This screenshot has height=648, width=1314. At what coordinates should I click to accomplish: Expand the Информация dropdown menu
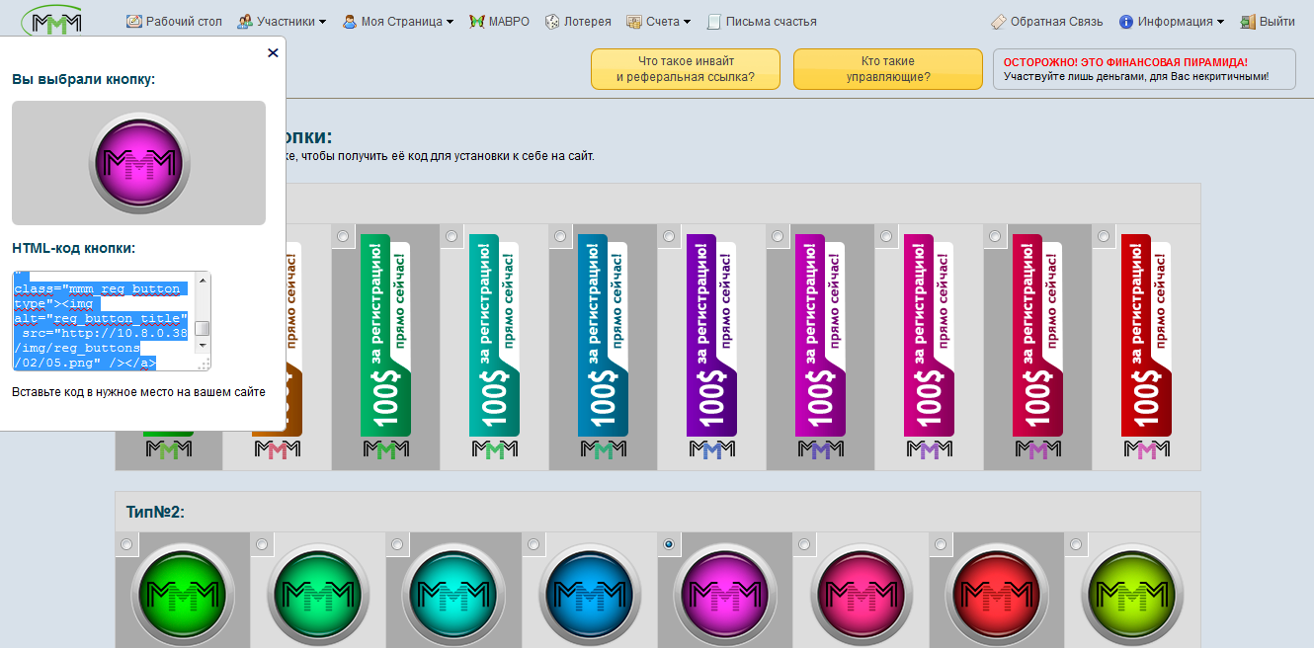(x=1172, y=22)
